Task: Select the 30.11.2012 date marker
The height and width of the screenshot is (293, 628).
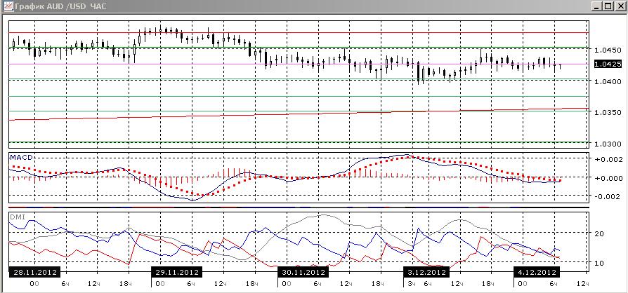Action: pos(303,272)
